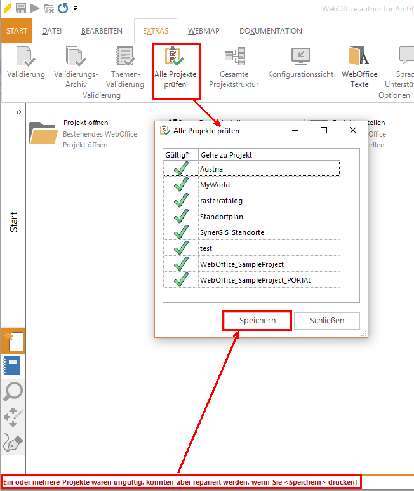Open WebOffice Texte options
This screenshot has width=414, height=491.
coord(359,67)
